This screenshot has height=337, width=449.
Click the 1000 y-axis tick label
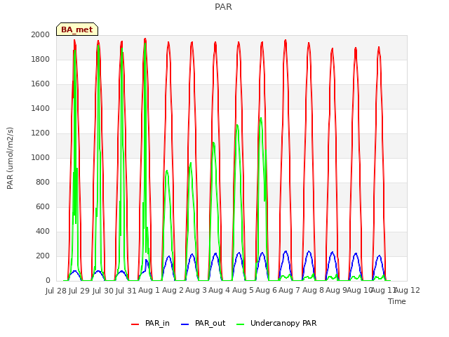(x=41, y=157)
